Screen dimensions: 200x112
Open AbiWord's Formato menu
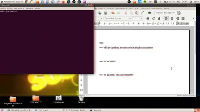pyautogui.click(x=110, y=8)
